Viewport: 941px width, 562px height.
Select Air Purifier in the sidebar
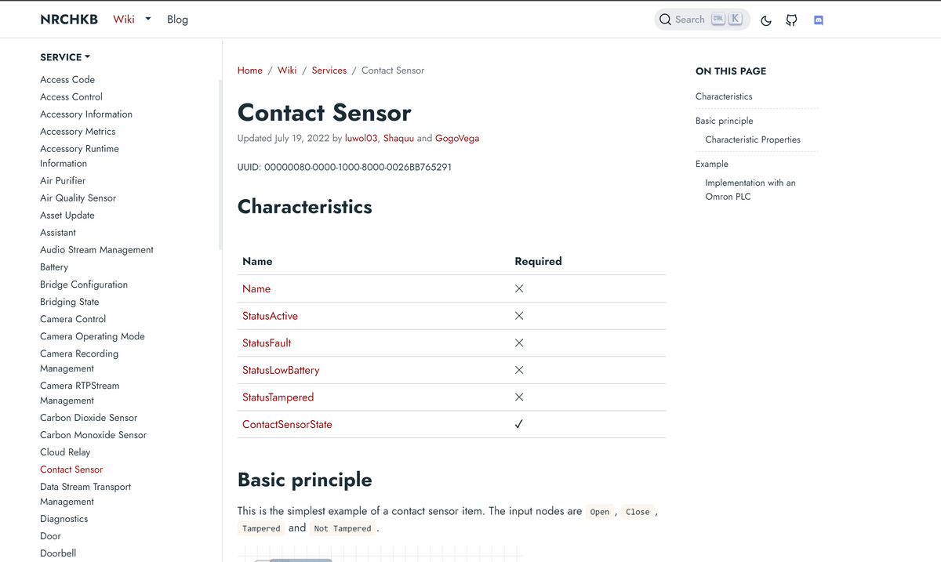(x=63, y=180)
